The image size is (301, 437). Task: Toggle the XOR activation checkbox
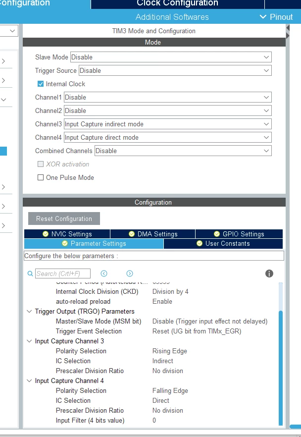coord(41,164)
